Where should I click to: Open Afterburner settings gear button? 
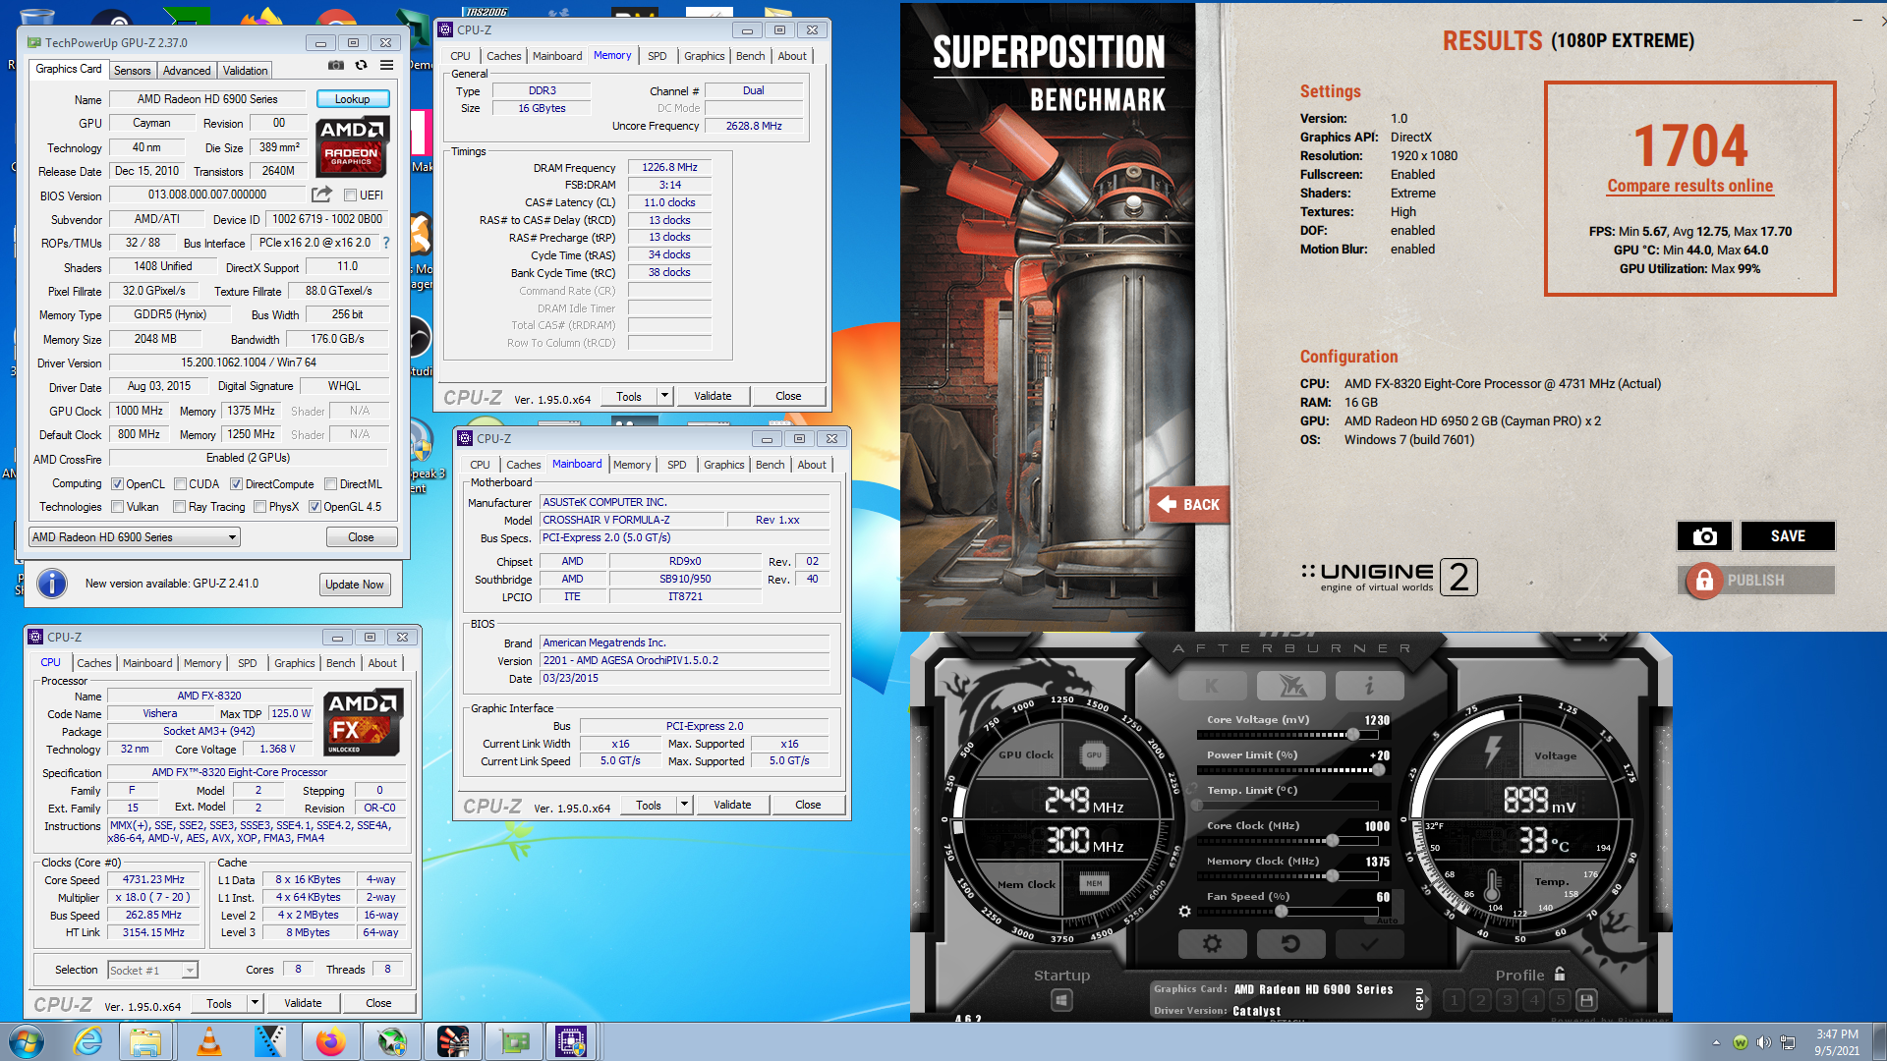(1212, 944)
